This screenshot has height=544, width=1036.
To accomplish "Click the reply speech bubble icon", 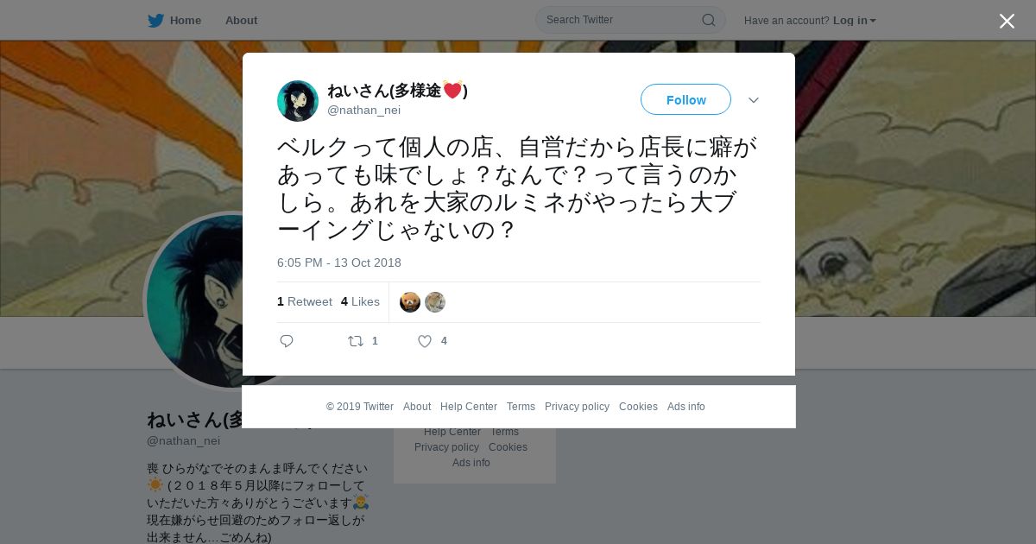I will pyautogui.click(x=287, y=341).
